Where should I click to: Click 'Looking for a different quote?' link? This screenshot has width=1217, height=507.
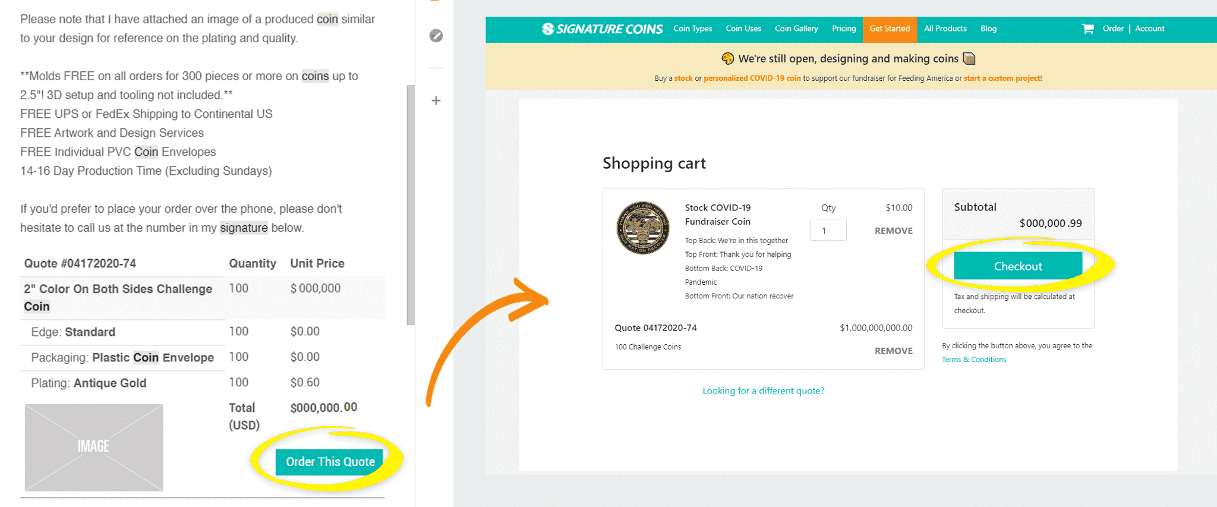click(763, 391)
